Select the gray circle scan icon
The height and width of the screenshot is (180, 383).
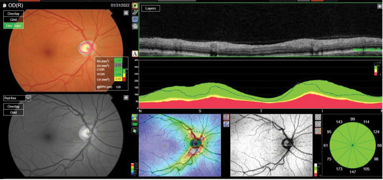coord(134,27)
